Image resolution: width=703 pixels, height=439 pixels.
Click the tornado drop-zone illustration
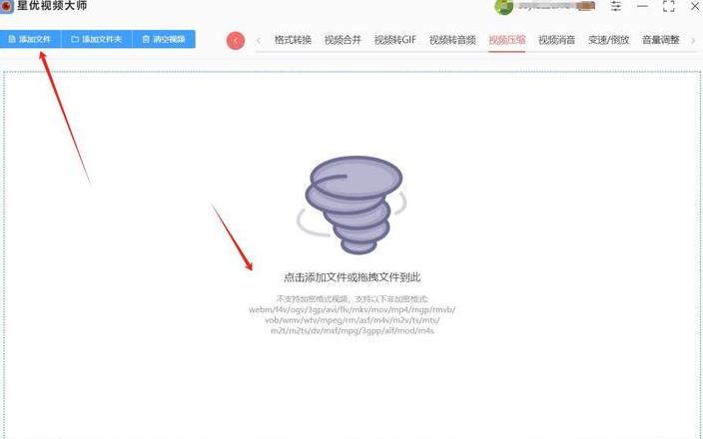[x=351, y=205]
